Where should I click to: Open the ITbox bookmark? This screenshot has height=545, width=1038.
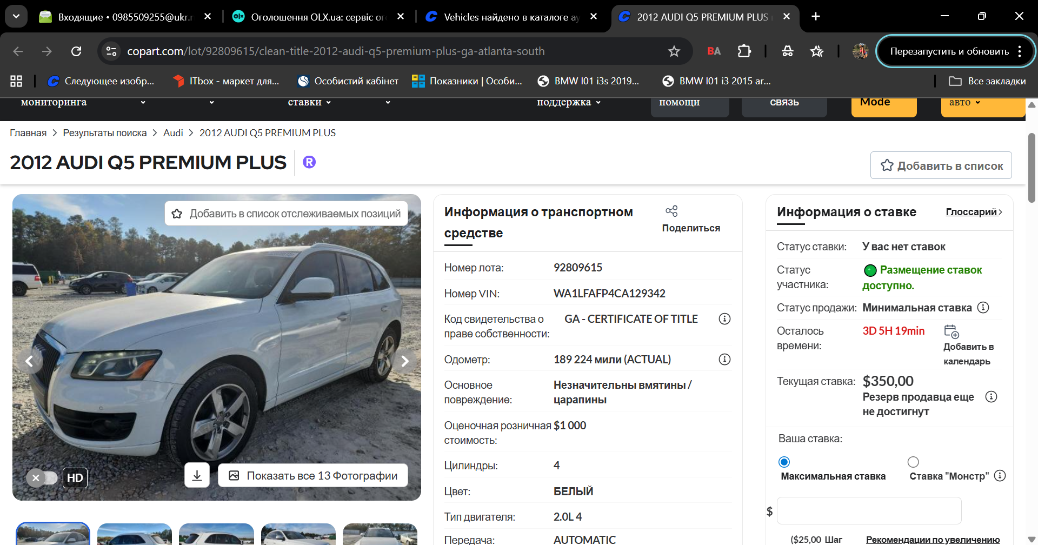click(x=226, y=81)
